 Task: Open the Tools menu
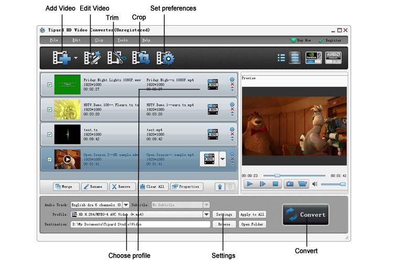click(123, 40)
